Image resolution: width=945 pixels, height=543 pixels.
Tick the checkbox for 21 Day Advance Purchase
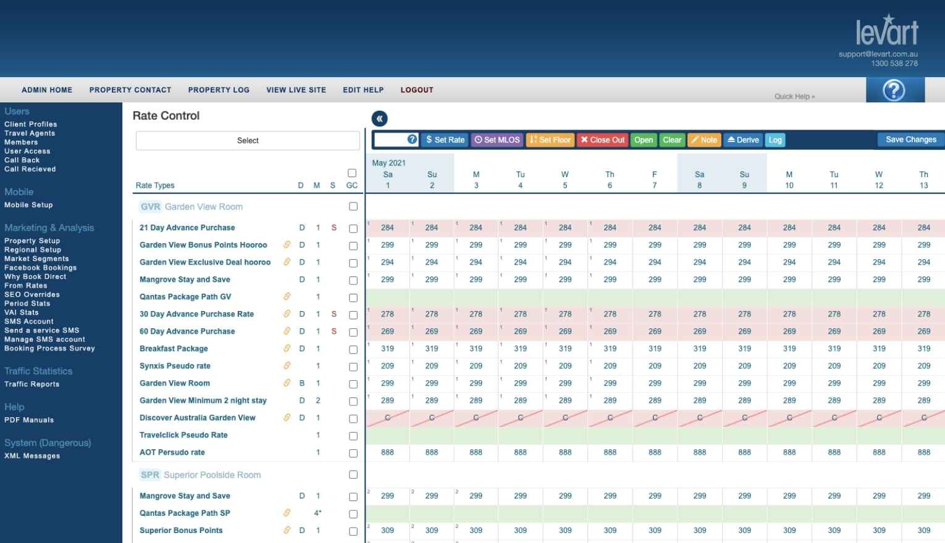pos(353,228)
